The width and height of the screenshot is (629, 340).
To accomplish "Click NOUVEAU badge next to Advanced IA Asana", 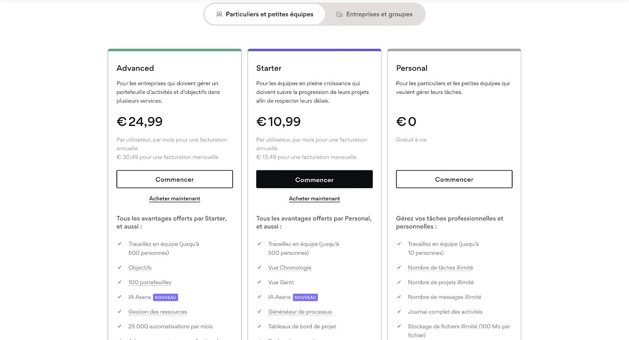I will pos(166,298).
